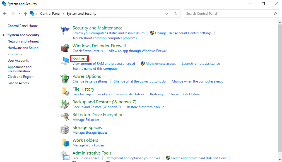
Task: Select System and Security in the breadcrumb
Action: pyautogui.click(x=81, y=14)
